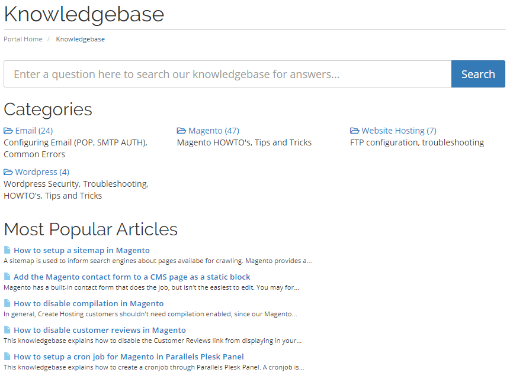Image resolution: width=513 pixels, height=376 pixels.
Task: Open the Wordpress (4) category
Action: [x=42, y=172]
